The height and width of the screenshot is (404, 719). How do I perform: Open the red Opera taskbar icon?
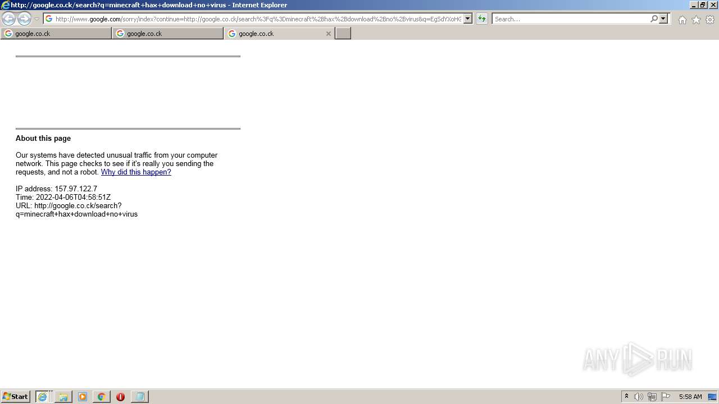120,397
